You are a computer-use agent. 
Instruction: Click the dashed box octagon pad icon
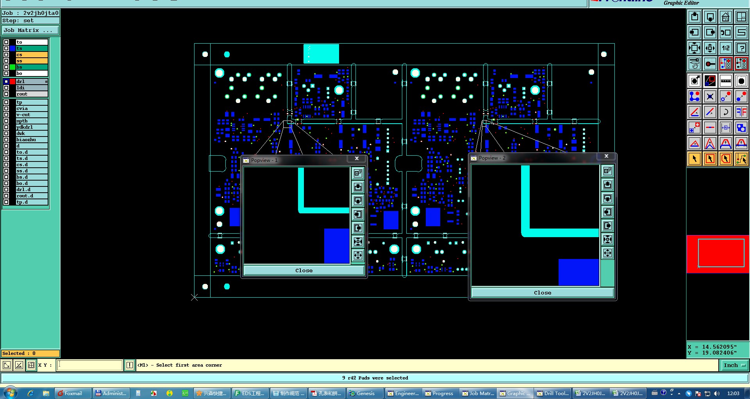point(741,81)
